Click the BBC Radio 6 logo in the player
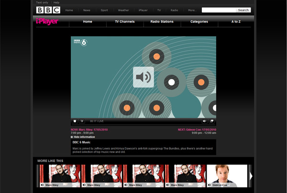The height and width of the screenshot is (193, 287). [80, 43]
